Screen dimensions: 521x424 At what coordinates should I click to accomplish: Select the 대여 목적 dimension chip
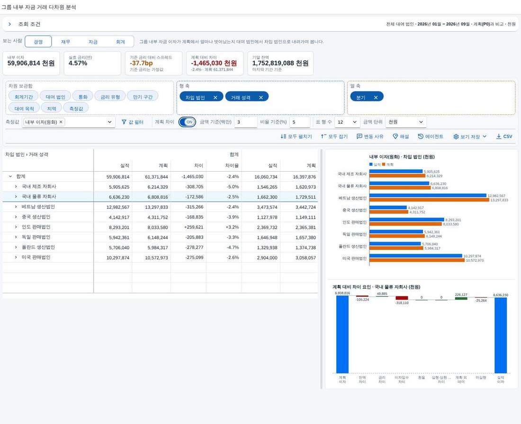pos(24,109)
